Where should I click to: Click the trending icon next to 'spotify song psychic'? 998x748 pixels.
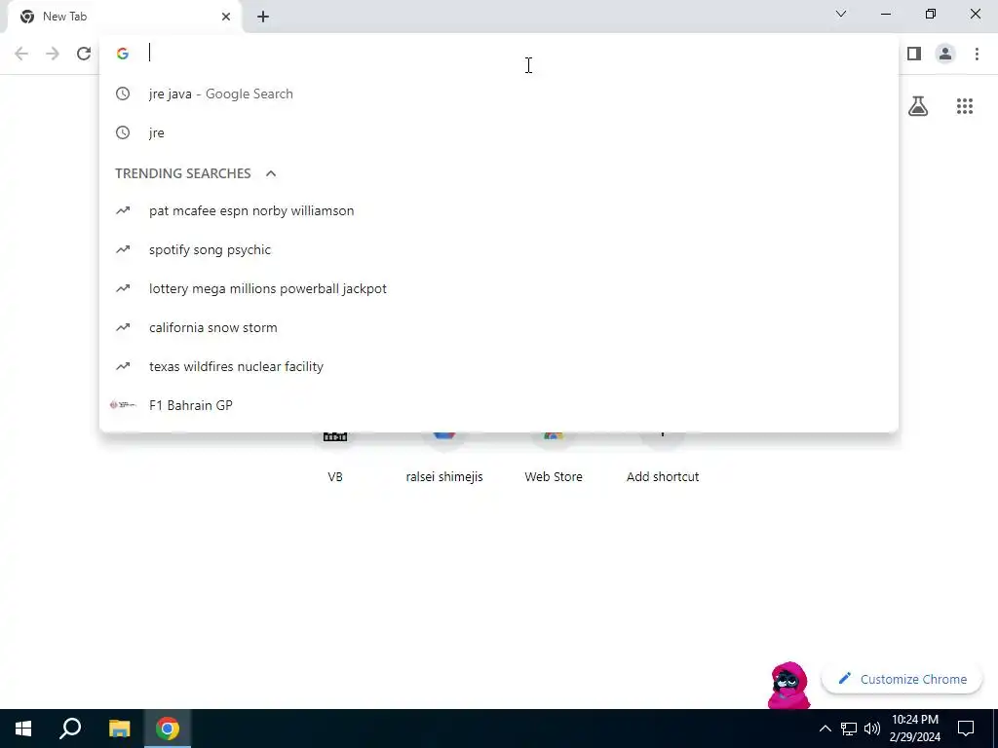123,249
